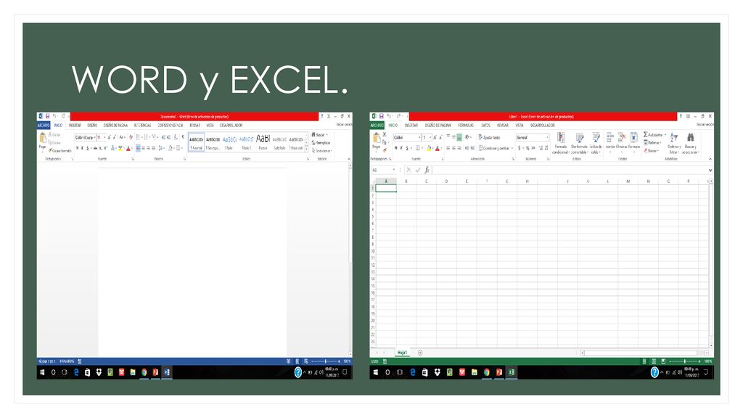Click Undo in Word's quick access toolbar

(x=54, y=116)
